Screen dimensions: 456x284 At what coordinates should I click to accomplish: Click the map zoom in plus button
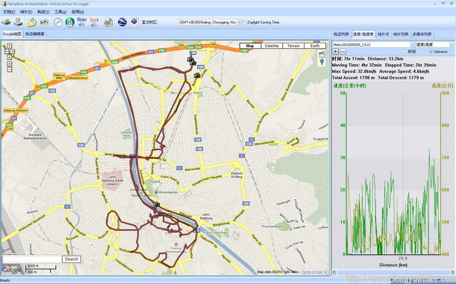(x=10, y=63)
